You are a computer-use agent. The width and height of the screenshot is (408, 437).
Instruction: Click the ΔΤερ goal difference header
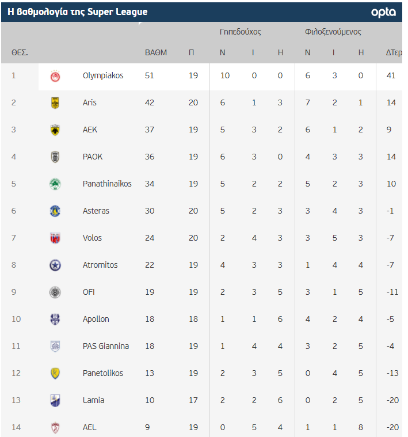(394, 52)
